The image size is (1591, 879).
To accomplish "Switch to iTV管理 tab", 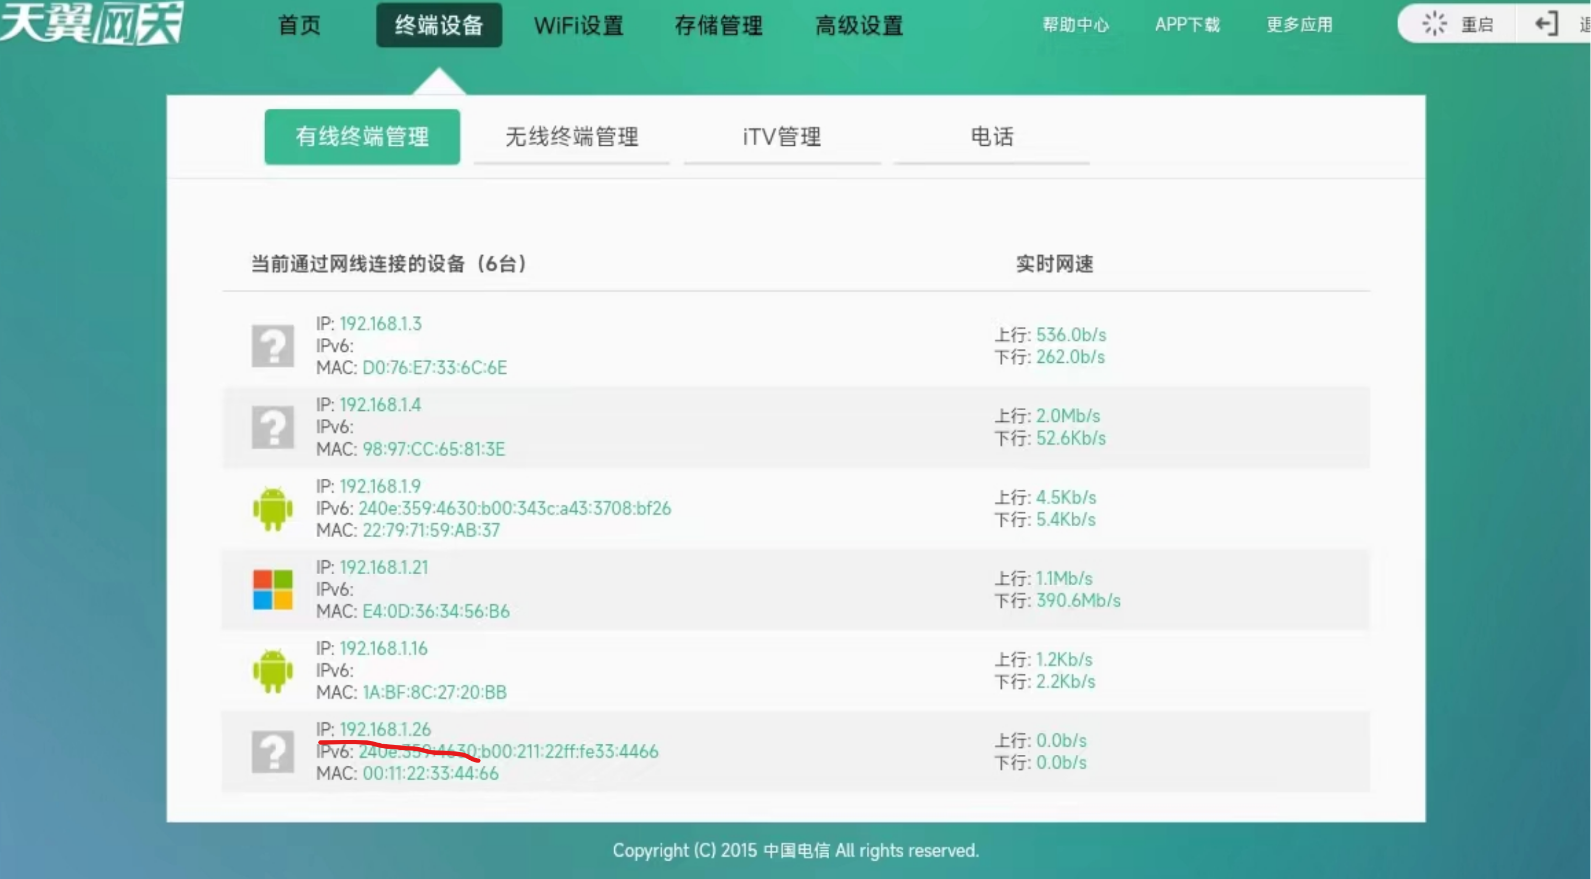I will pos(782,136).
